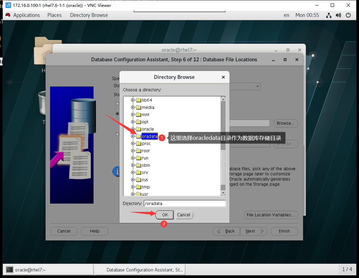Screen dimensions: 359x278
Task: Select the sys folder label
Action: 145,179
